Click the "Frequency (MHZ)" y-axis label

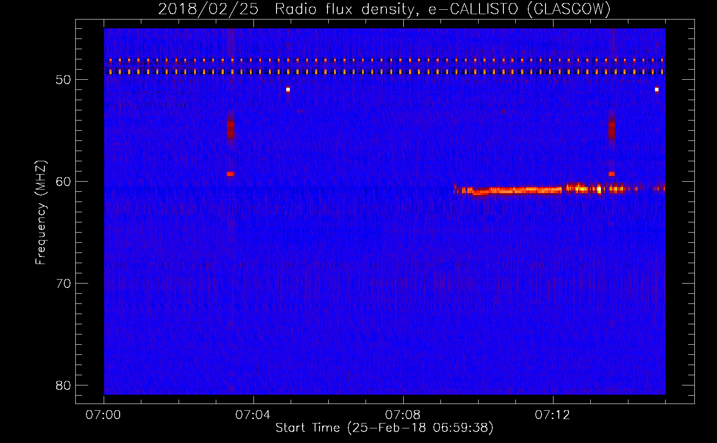41,213
